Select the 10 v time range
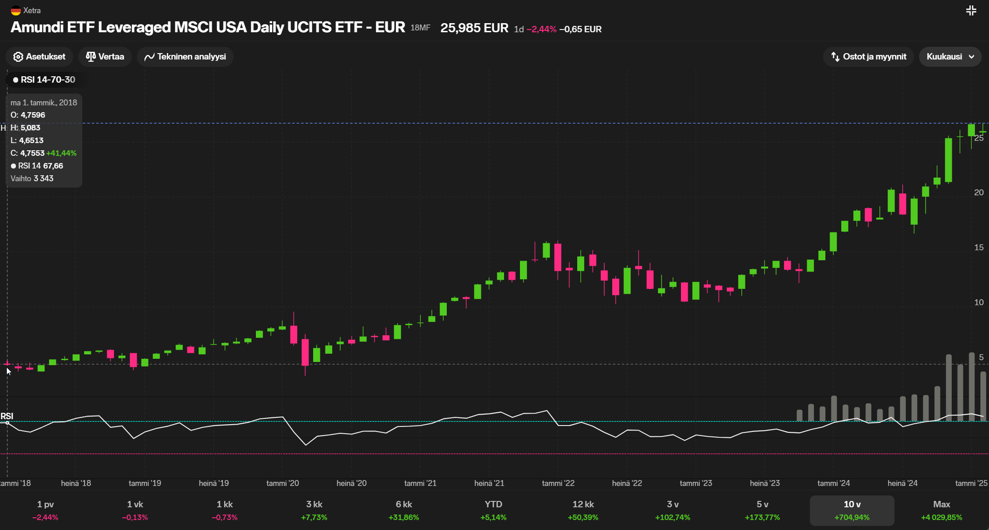This screenshot has width=989, height=530. click(x=852, y=510)
